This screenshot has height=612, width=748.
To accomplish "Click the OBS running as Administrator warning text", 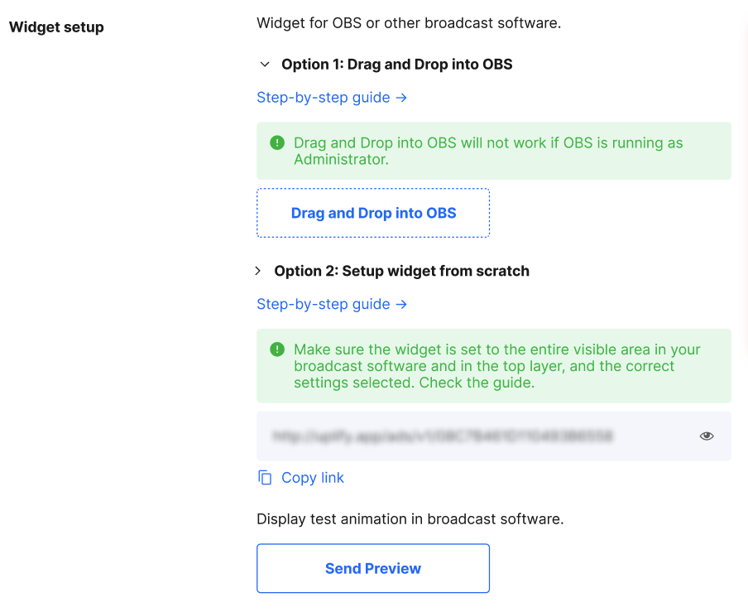I will click(488, 151).
